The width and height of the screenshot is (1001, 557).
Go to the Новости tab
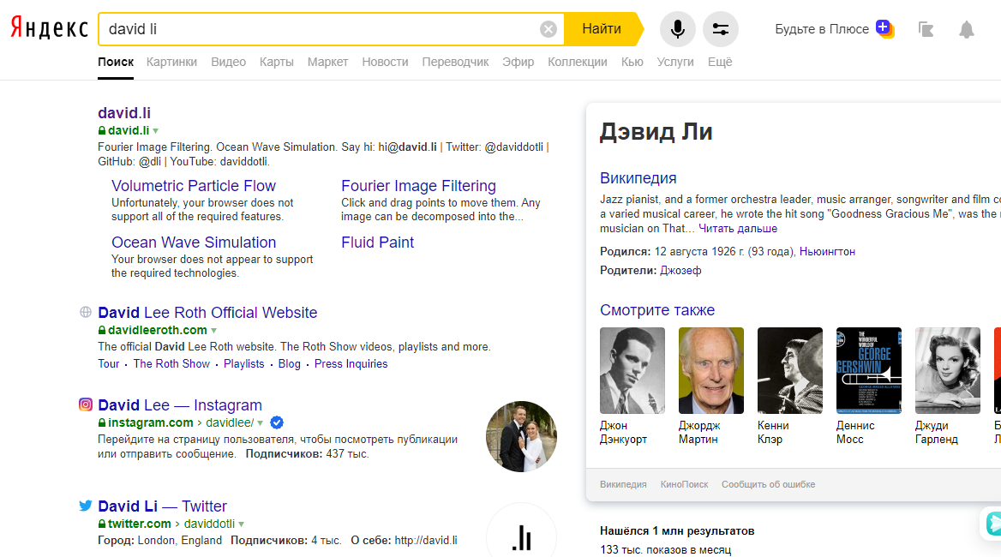tap(385, 62)
